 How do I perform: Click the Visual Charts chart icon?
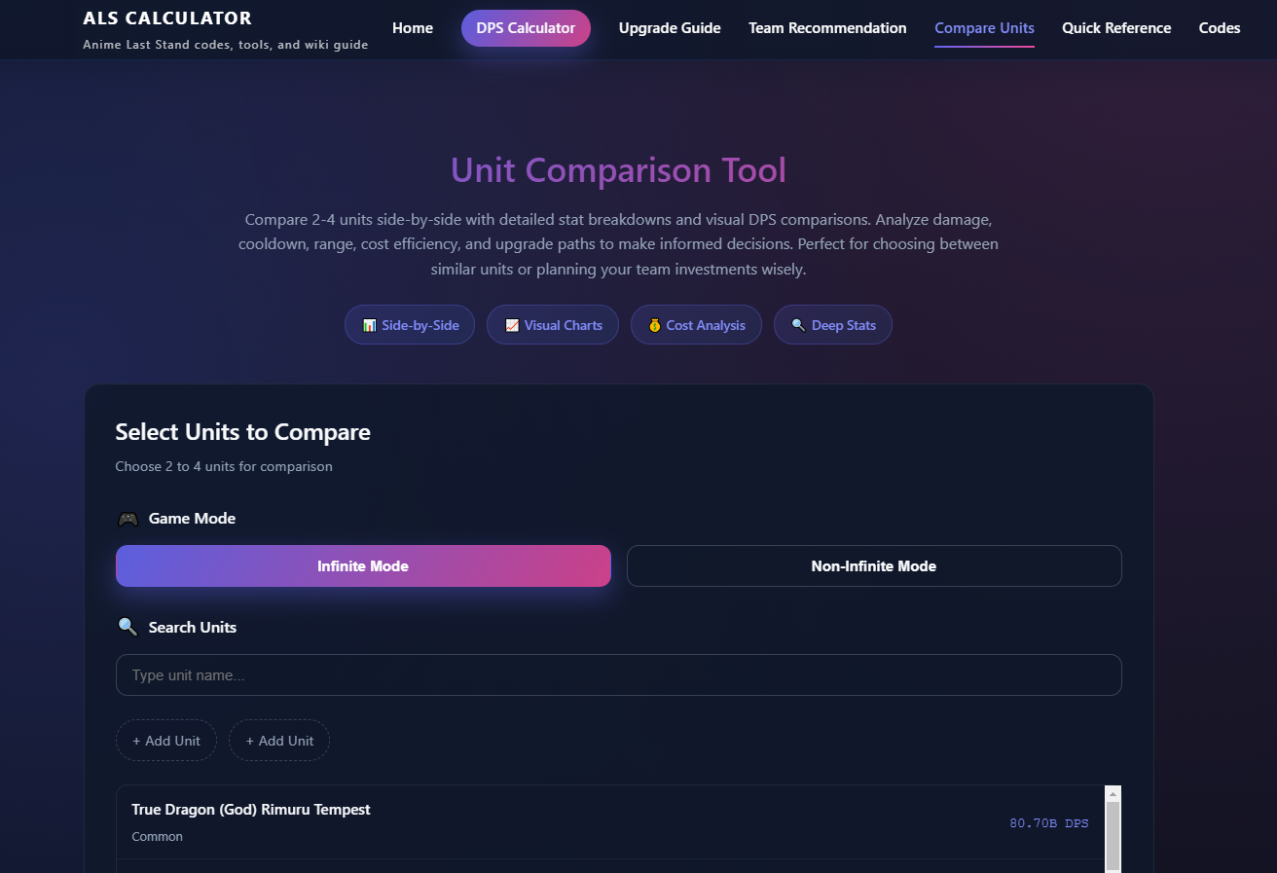click(513, 324)
